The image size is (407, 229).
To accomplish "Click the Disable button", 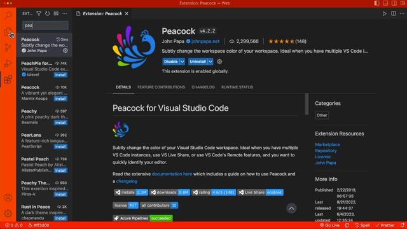I will coord(171,62).
